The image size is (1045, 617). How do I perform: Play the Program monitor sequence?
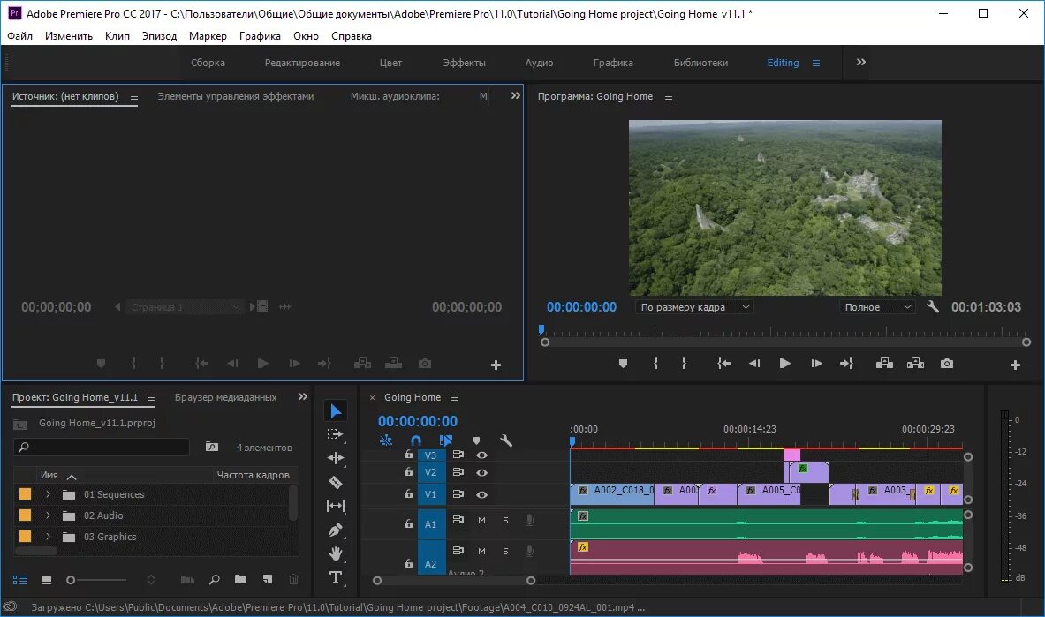784,364
